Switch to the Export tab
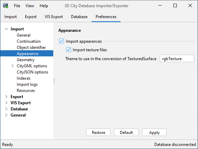198x149 pixels. click(31, 17)
